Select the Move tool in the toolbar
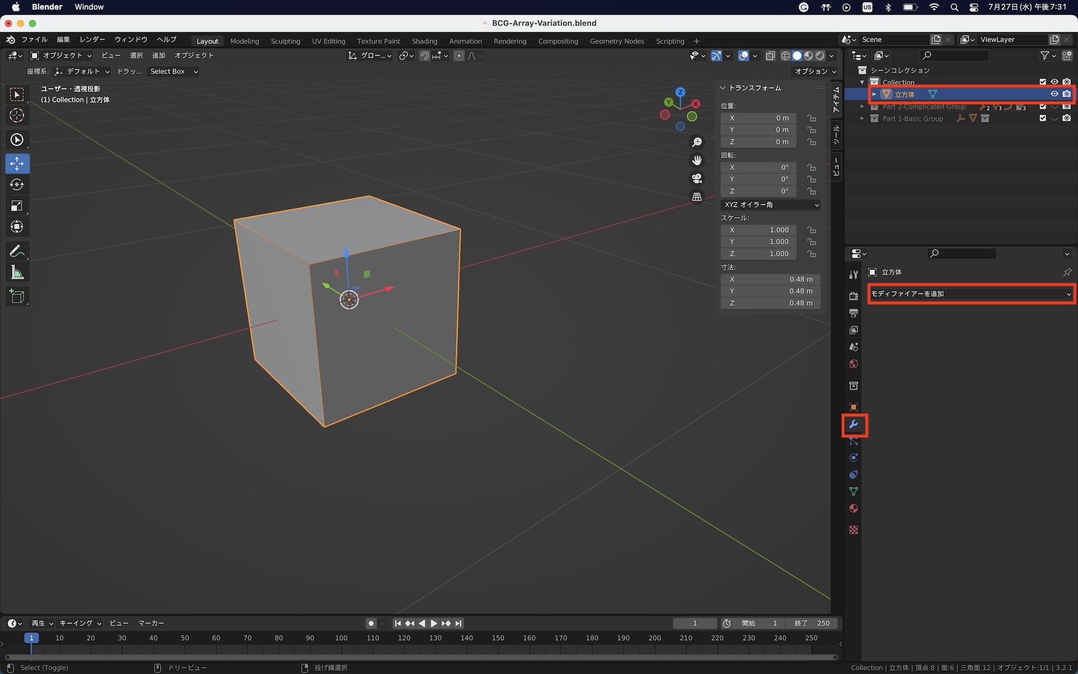1078x674 pixels. (17, 163)
